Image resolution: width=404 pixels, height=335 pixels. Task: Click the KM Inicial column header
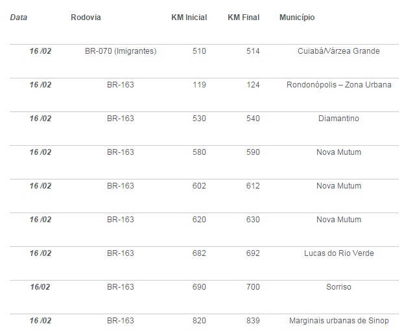click(189, 17)
